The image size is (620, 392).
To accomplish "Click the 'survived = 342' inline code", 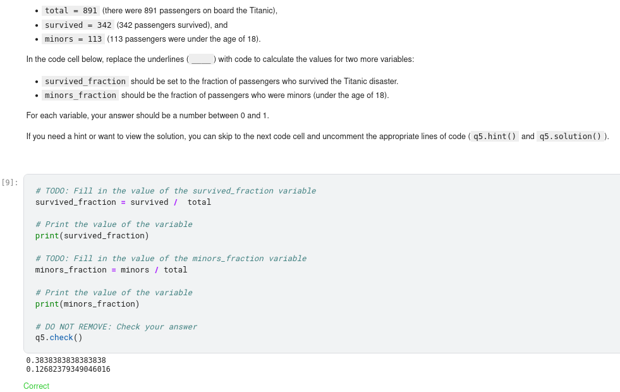I will [x=78, y=25].
